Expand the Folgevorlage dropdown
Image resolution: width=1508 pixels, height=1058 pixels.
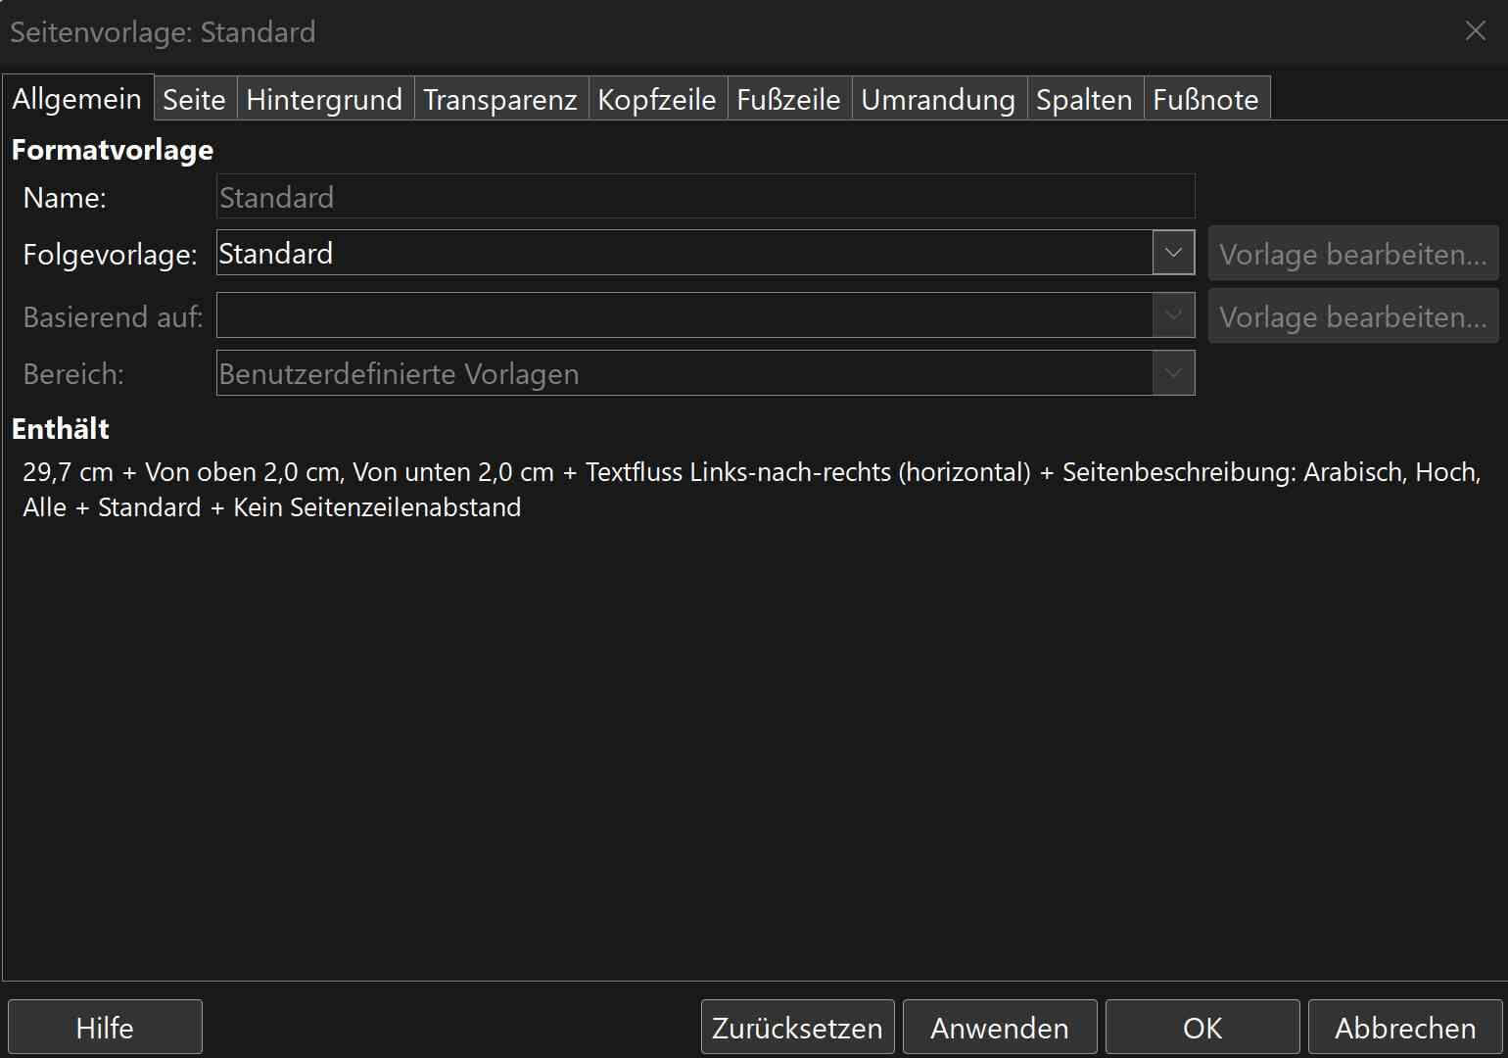click(x=1173, y=253)
